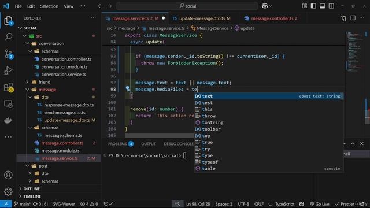370x208 pixels.
Task: Open Manage settings gear
Action: (x=8, y=191)
